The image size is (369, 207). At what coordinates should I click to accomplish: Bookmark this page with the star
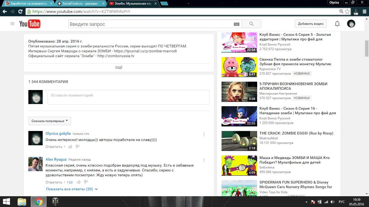tap(347, 12)
